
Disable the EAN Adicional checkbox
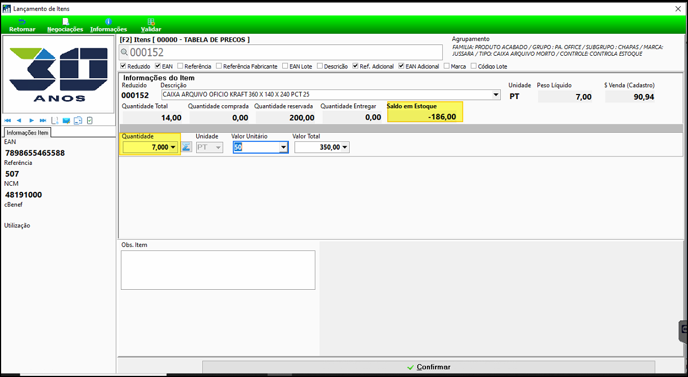[x=401, y=66]
